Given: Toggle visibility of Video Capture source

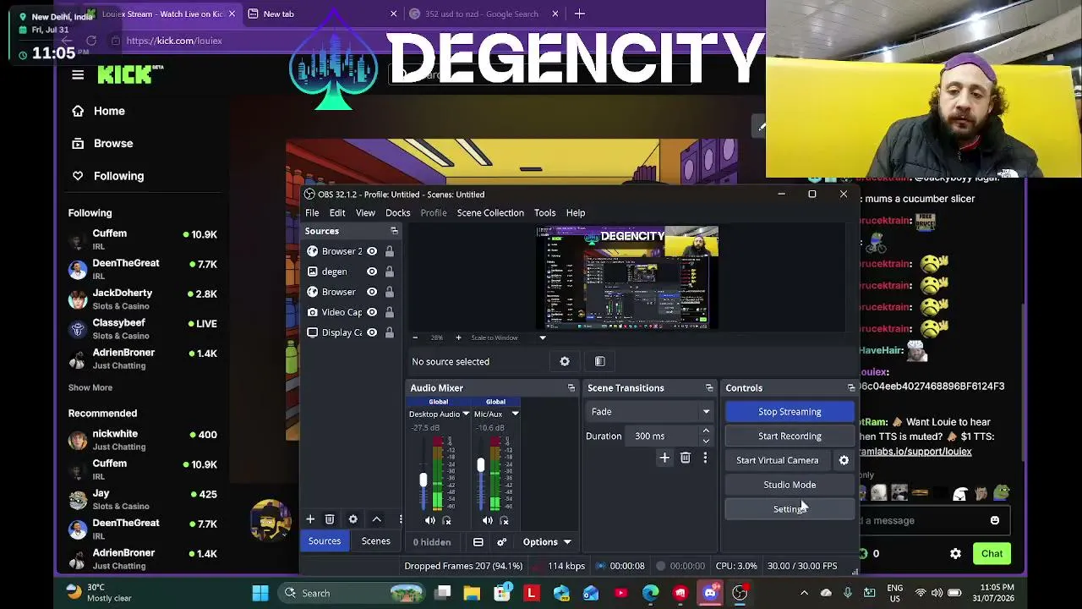Looking at the screenshot, I should point(372,312).
